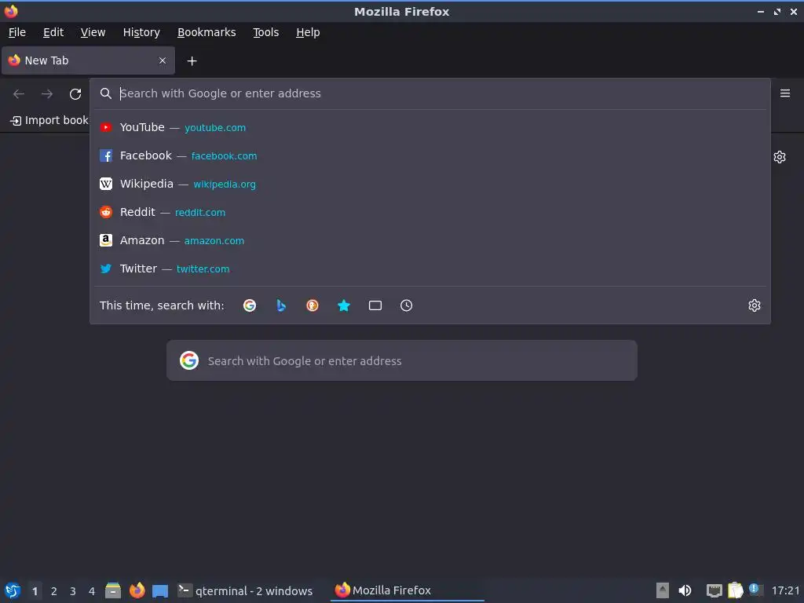Open the Help menu
804x603 pixels.
click(x=308, y=32)
